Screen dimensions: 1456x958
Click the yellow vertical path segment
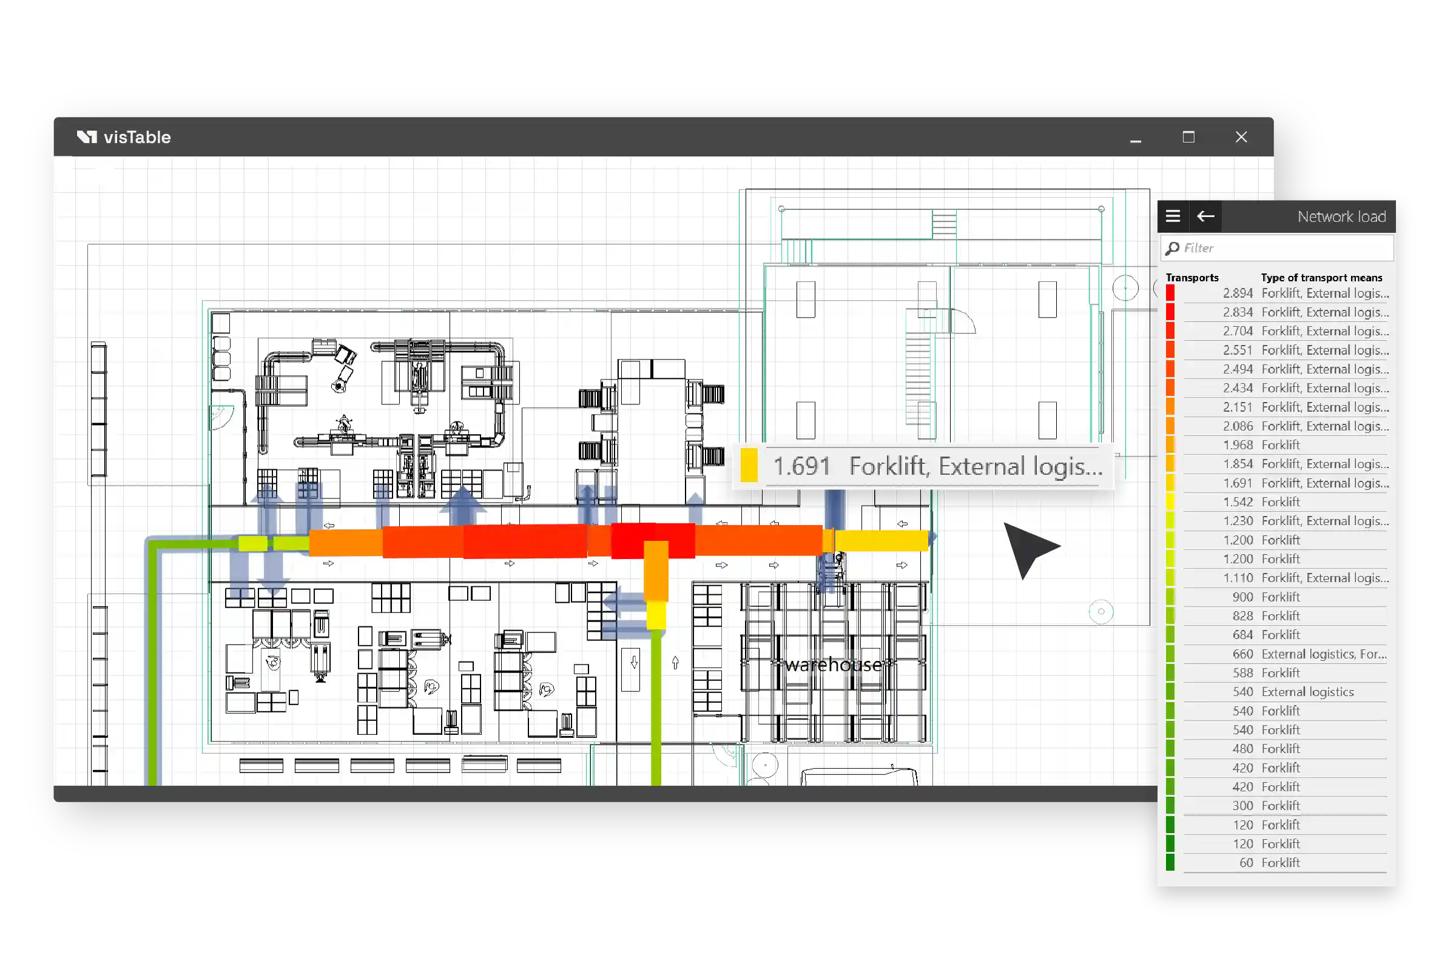click(x=656, y=615)
